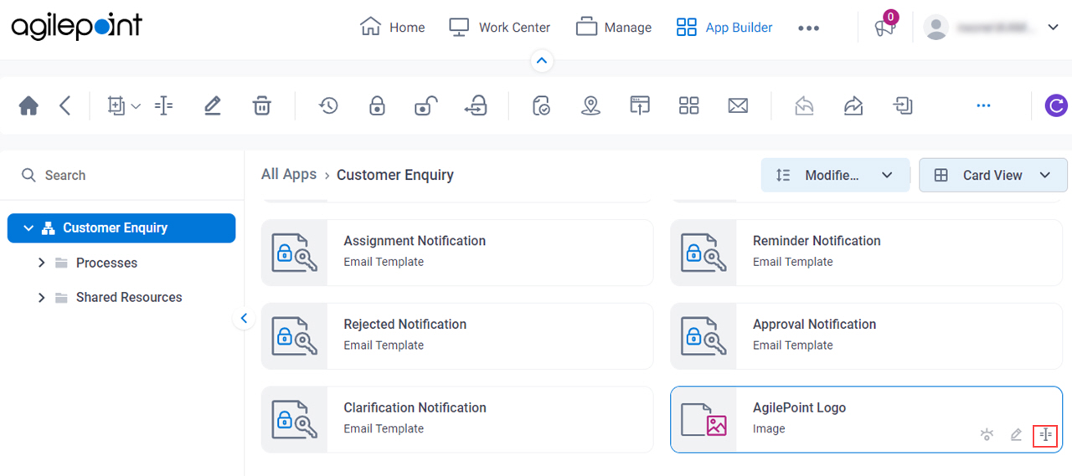Collapse the Customer Enquiry tree node
The image size is (1072, 476).
pos(28,228)
